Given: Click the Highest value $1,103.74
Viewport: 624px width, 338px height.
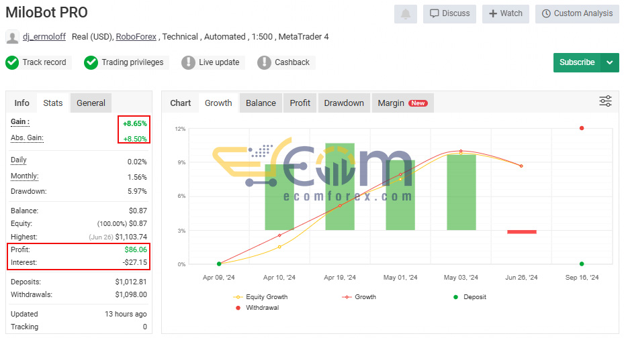Looking at the screenshot, I should (131, 237).
